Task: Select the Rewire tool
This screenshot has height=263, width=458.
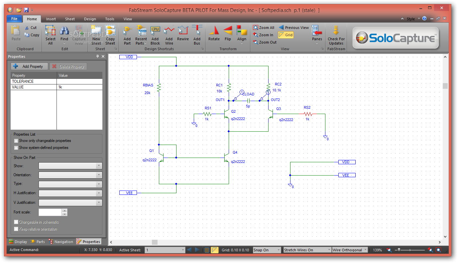Action: click(183, 31)
